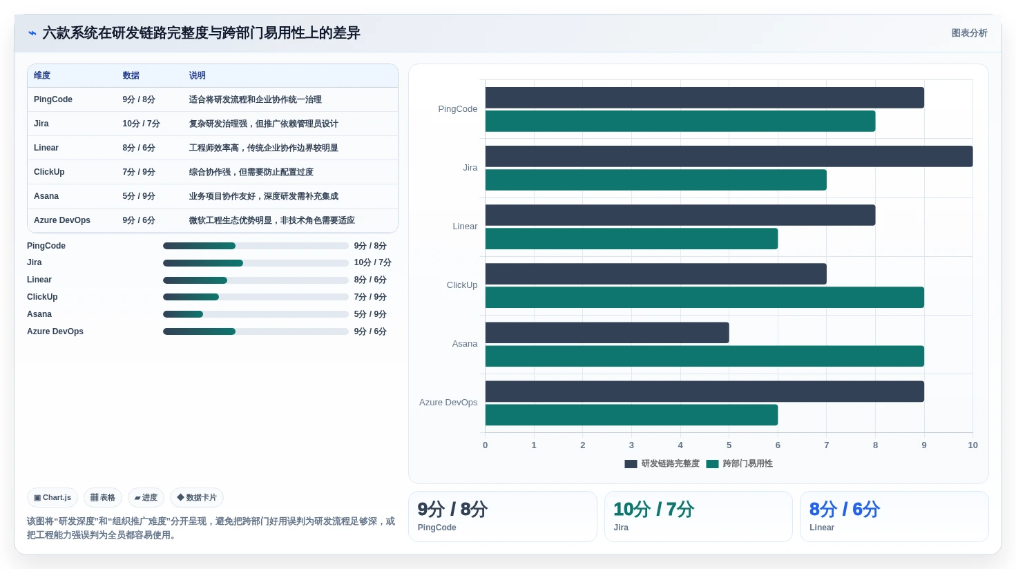Click 微软工程生态优势明显 description text

tap(272, 220)
